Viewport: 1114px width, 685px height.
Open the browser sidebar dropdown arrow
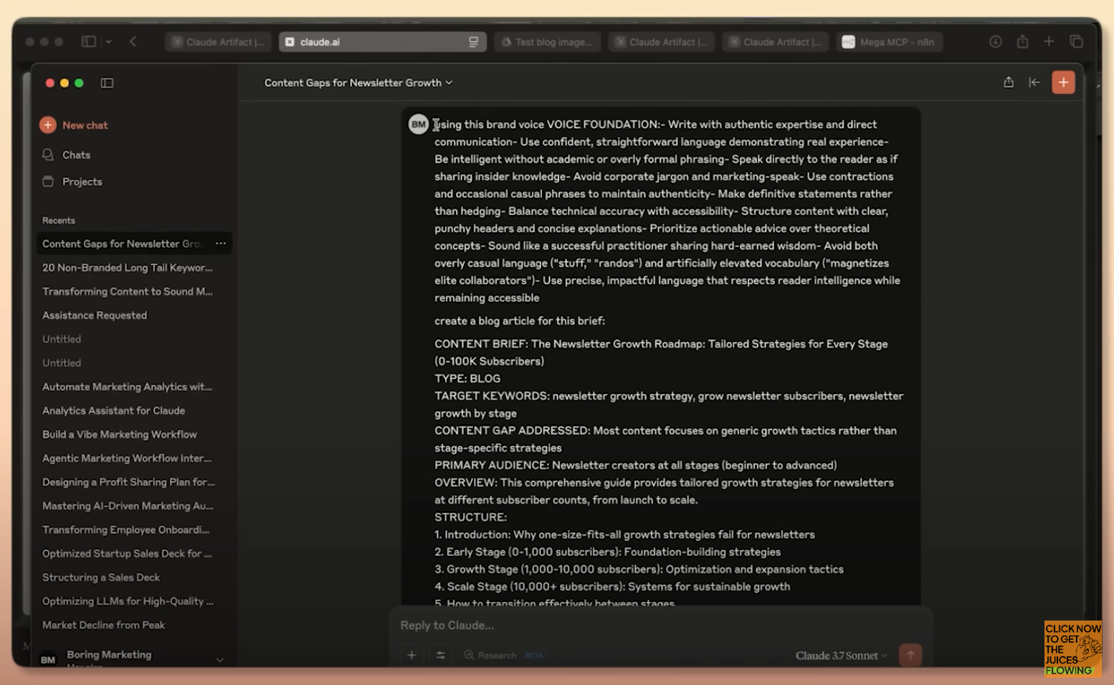click(109, 42)
